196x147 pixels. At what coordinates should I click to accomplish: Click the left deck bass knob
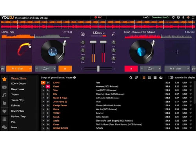click(83, 51)
